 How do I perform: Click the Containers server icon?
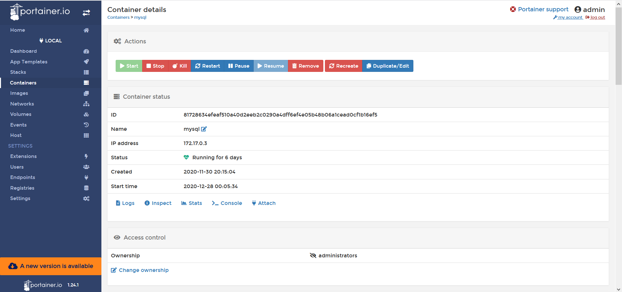pos(86,83)
